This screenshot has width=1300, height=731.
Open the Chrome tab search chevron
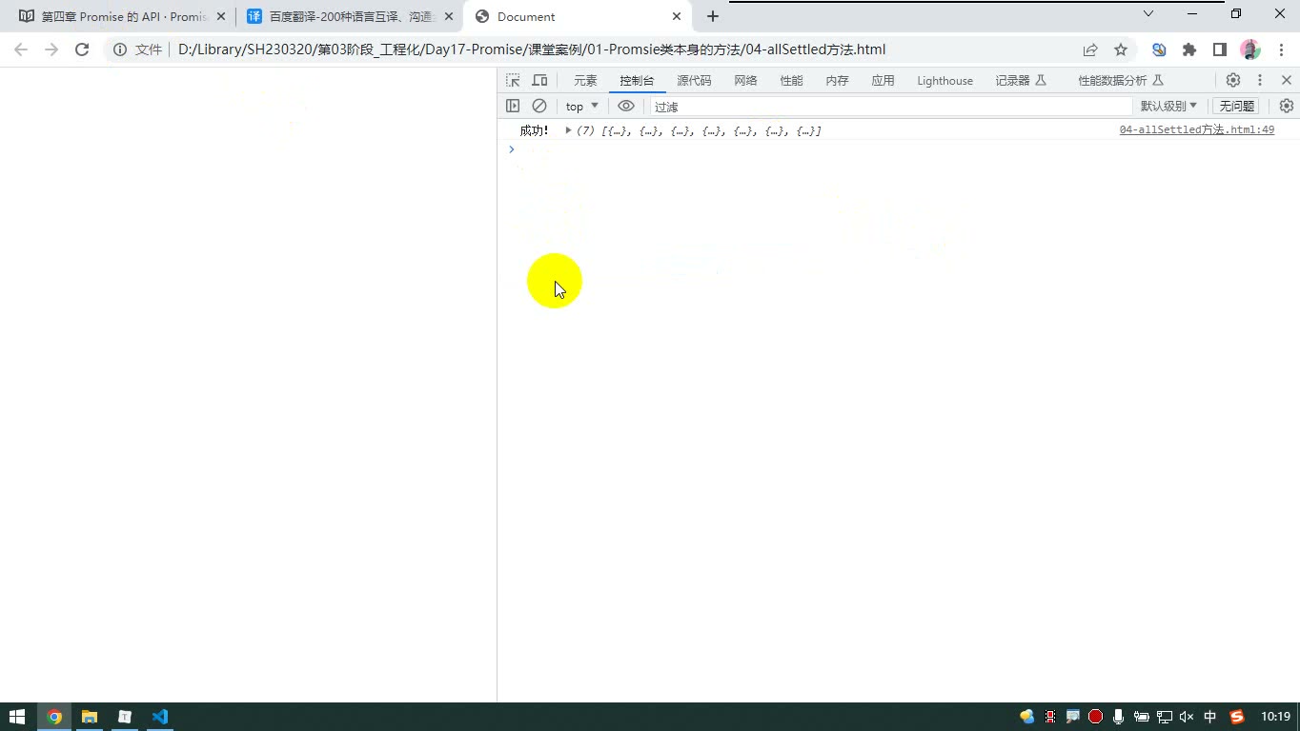point(1148,14)
